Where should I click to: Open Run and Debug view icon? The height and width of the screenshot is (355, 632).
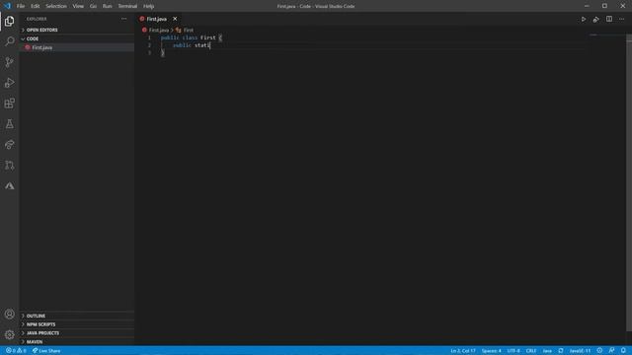pyautogui.click(x=9, y=83)
